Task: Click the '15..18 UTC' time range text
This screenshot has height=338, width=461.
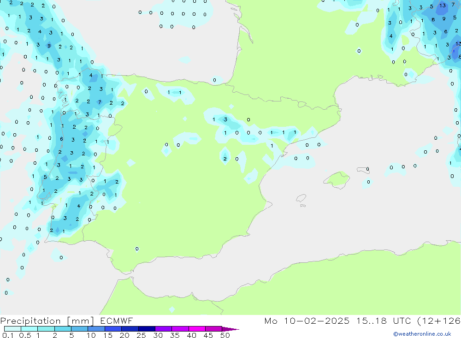Action: [384, 320]
